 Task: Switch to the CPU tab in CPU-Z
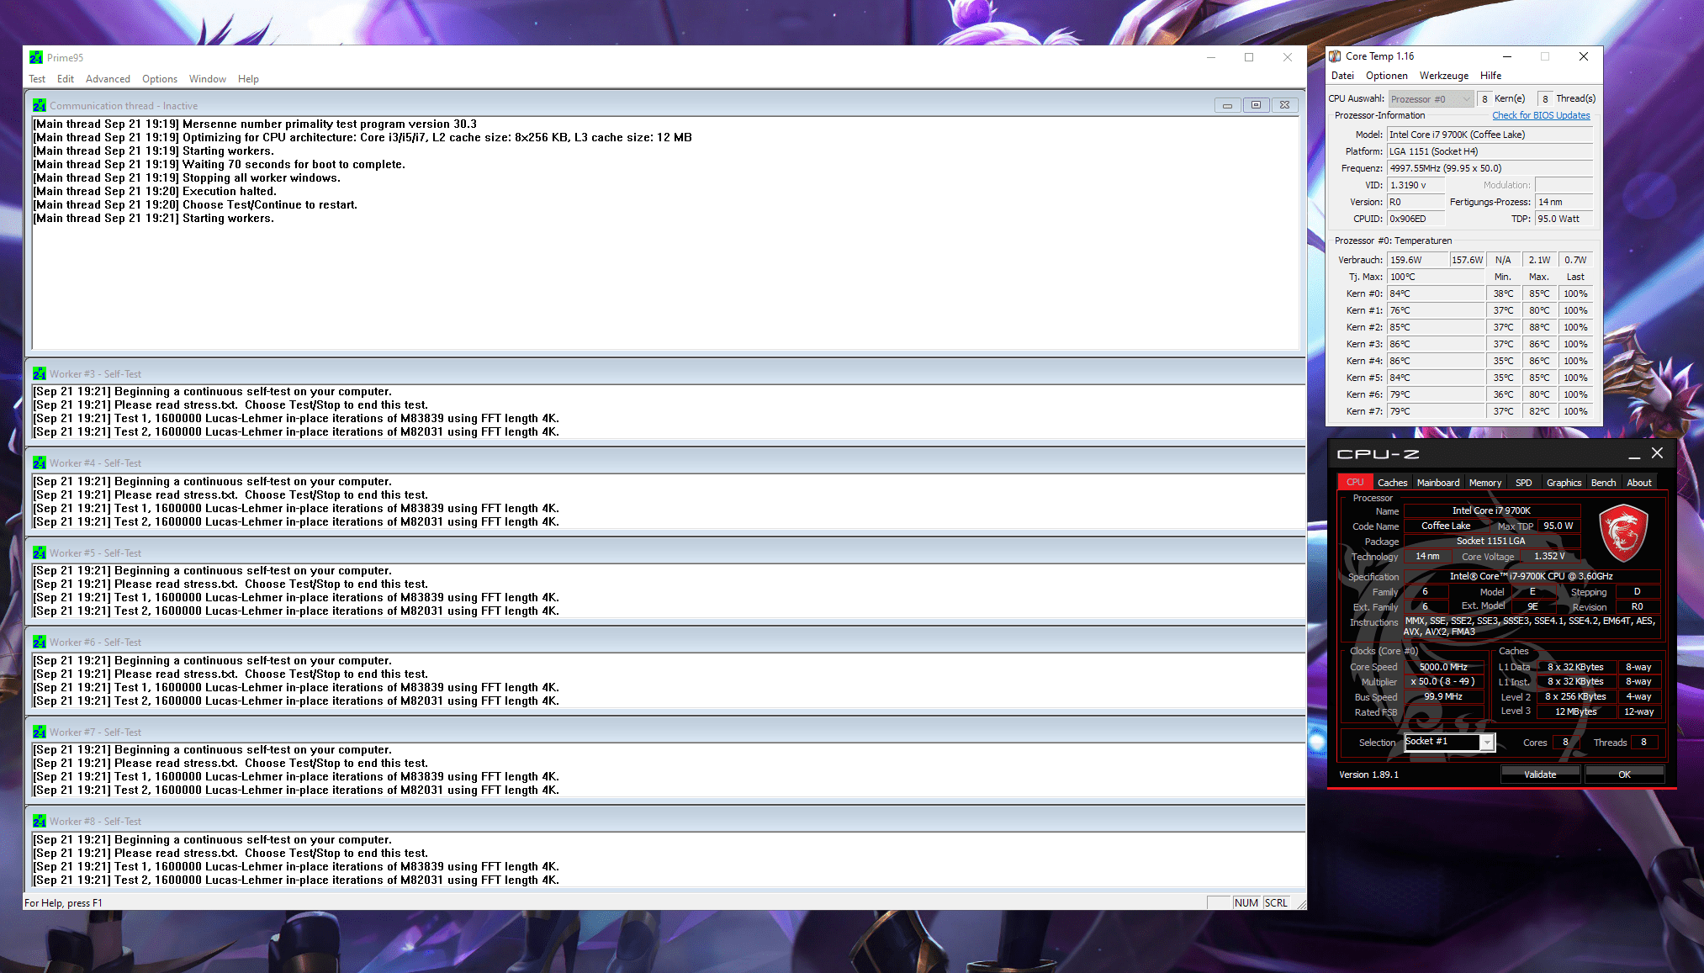[1354, 482]
